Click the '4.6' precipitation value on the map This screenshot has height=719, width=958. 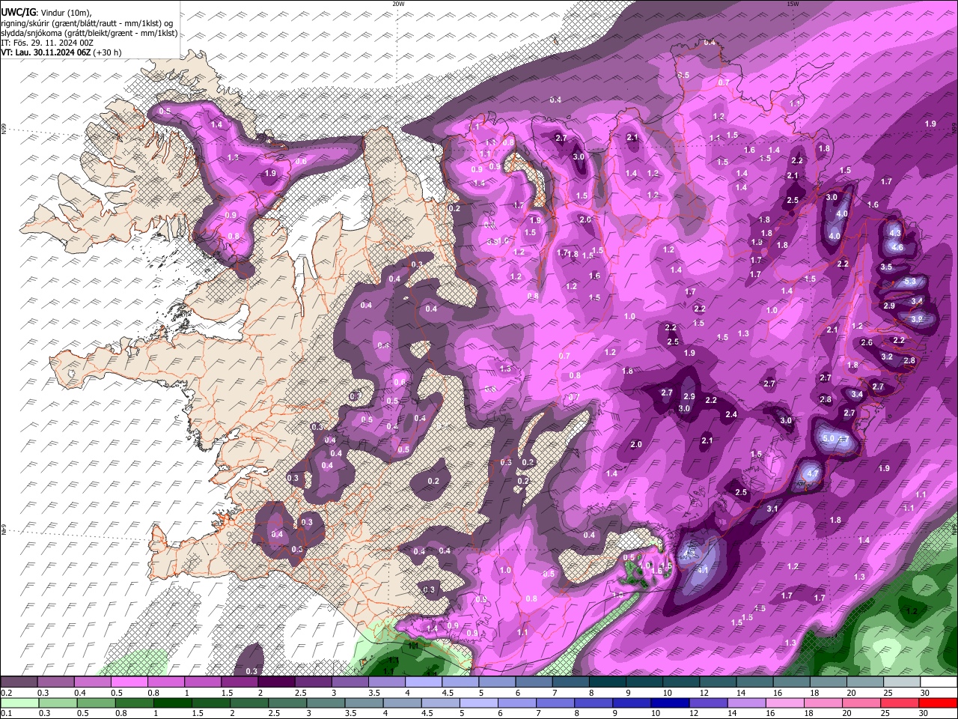tap(898, 248)
